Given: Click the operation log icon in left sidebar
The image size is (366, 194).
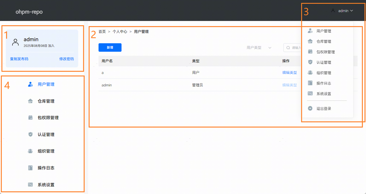Looking at the screenshot, I should tap(30, 168).
